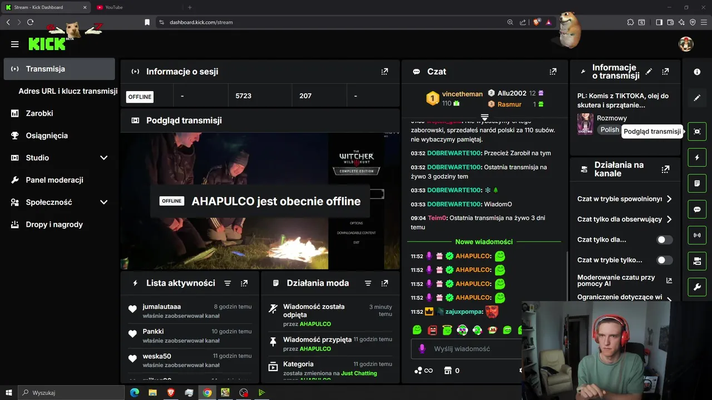Open Chrome from the Windows taskbar
712x400 pixels.
tap(207, 393)
